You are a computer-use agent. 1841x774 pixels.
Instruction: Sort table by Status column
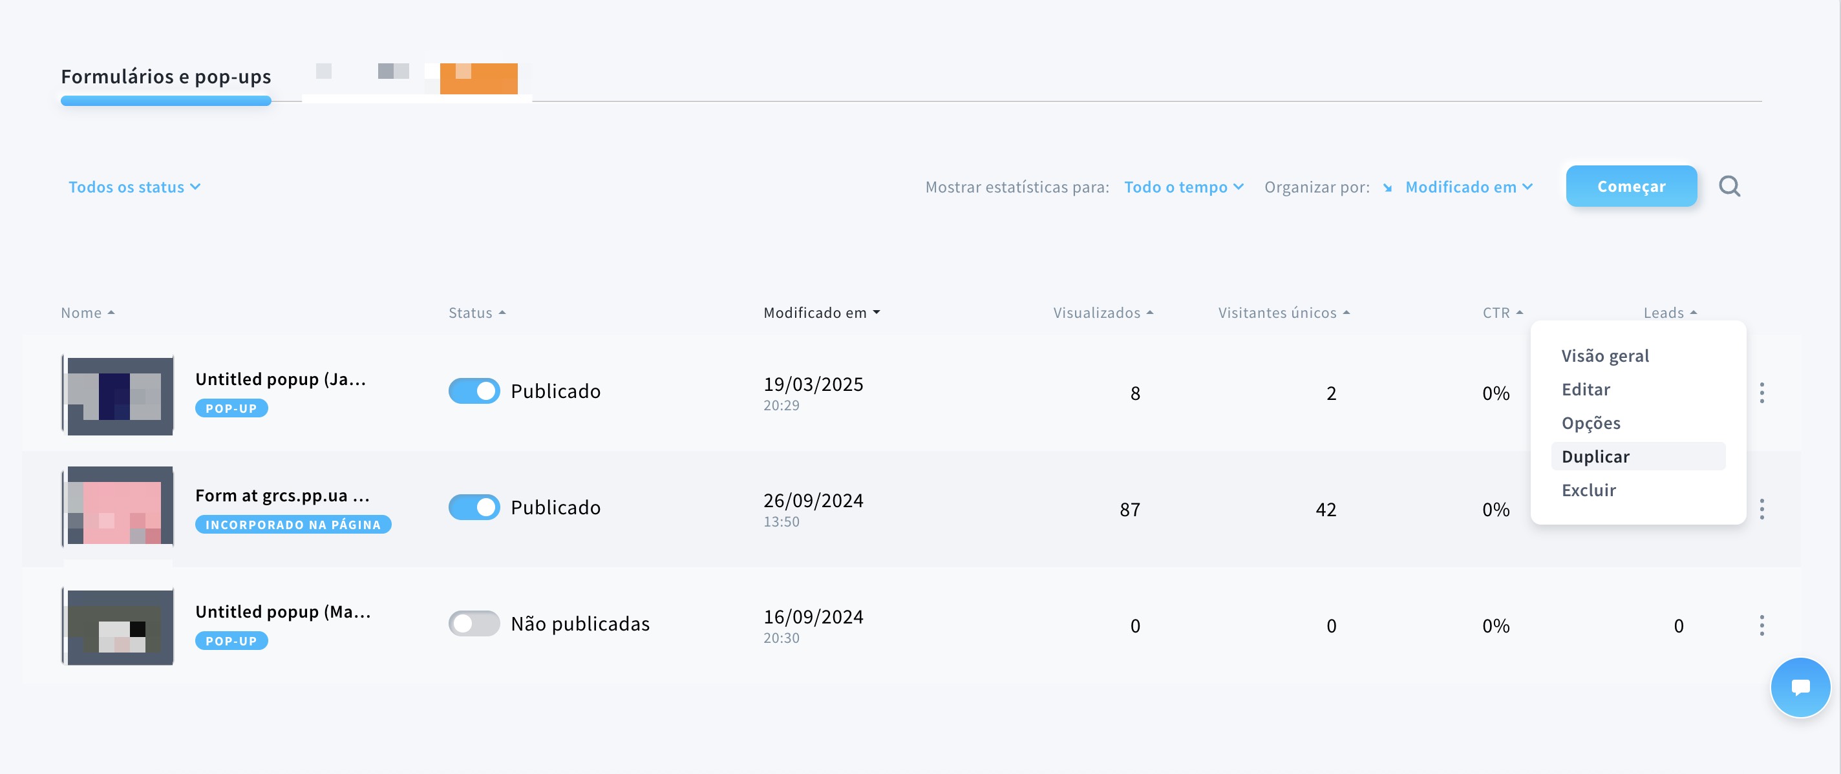pyautogui.click(x=478, y=313)
